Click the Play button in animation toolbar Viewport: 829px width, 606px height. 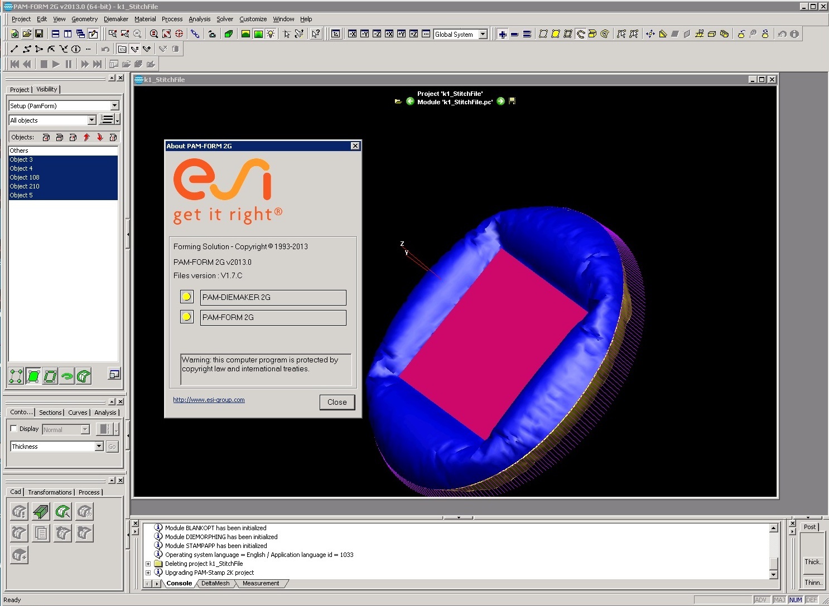click(x=56, y=64)
